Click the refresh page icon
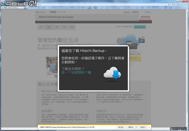The width and height of the screenshot is (189, 131). [x=175, y=5]
